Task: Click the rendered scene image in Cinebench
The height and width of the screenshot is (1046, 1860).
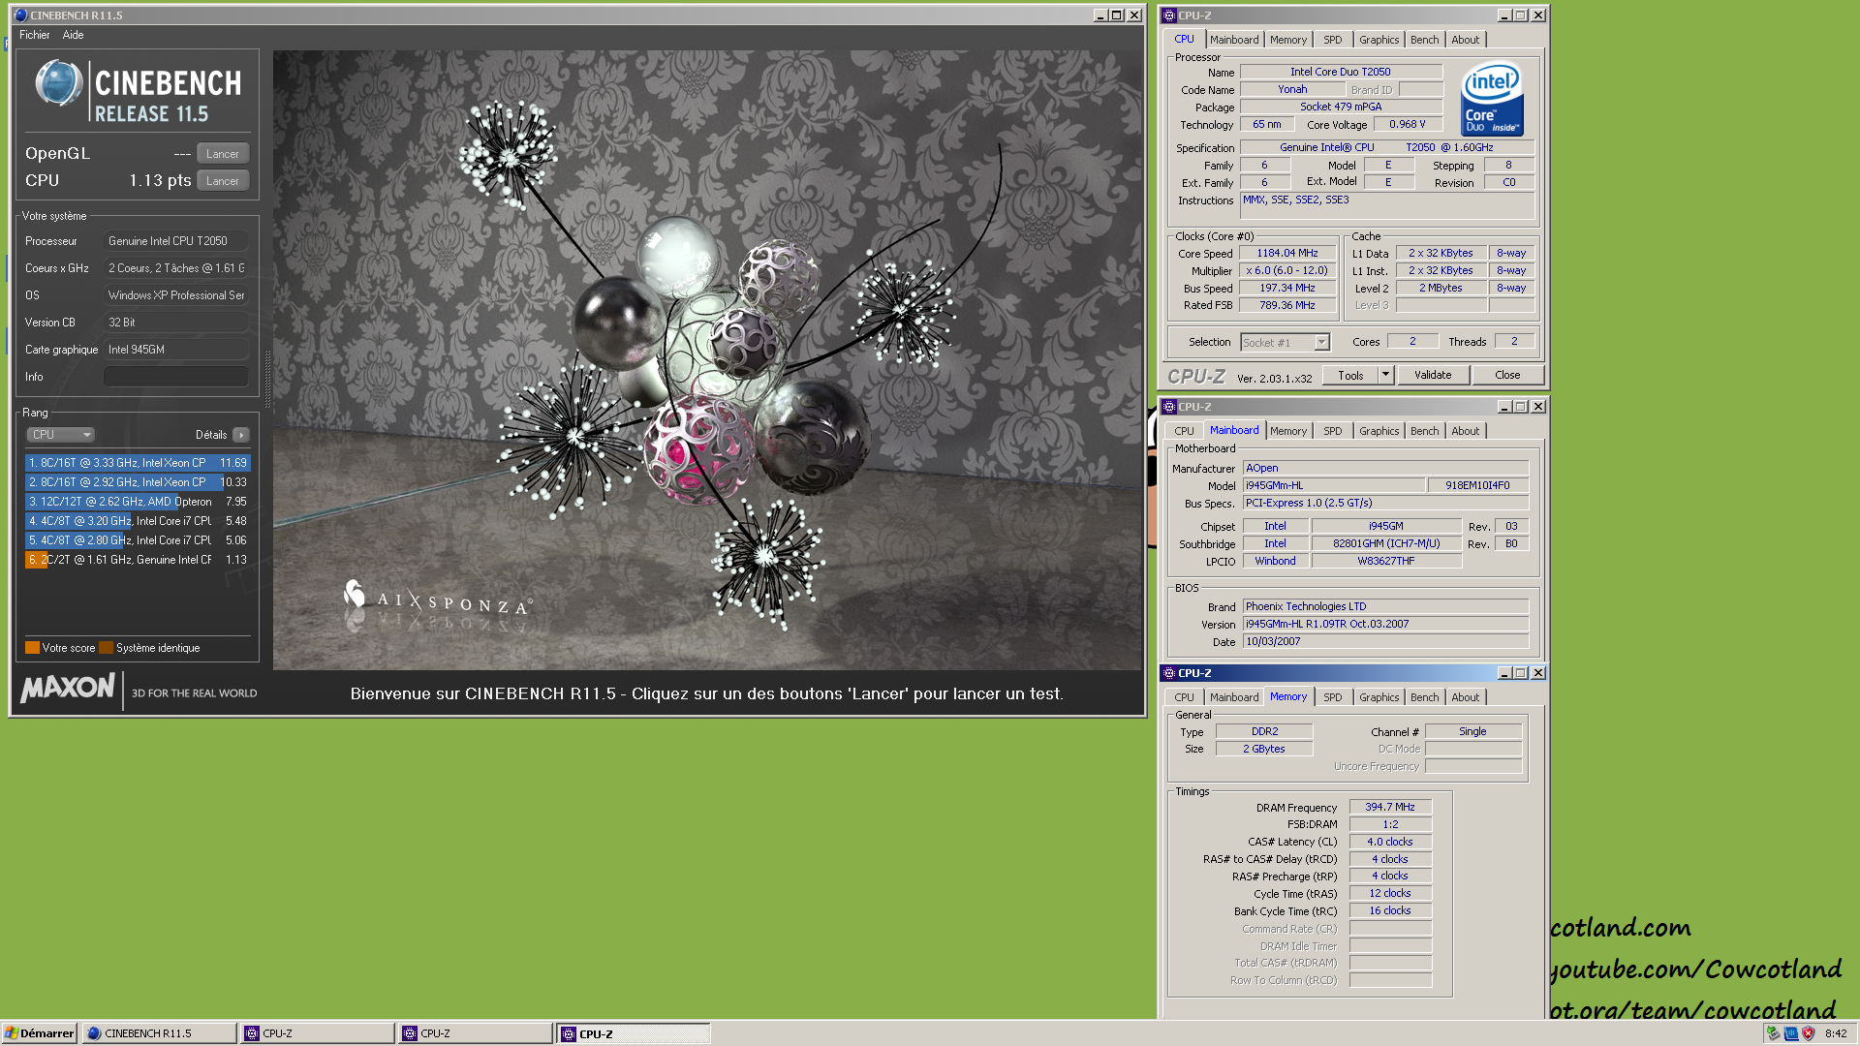Action: (708, 360)
